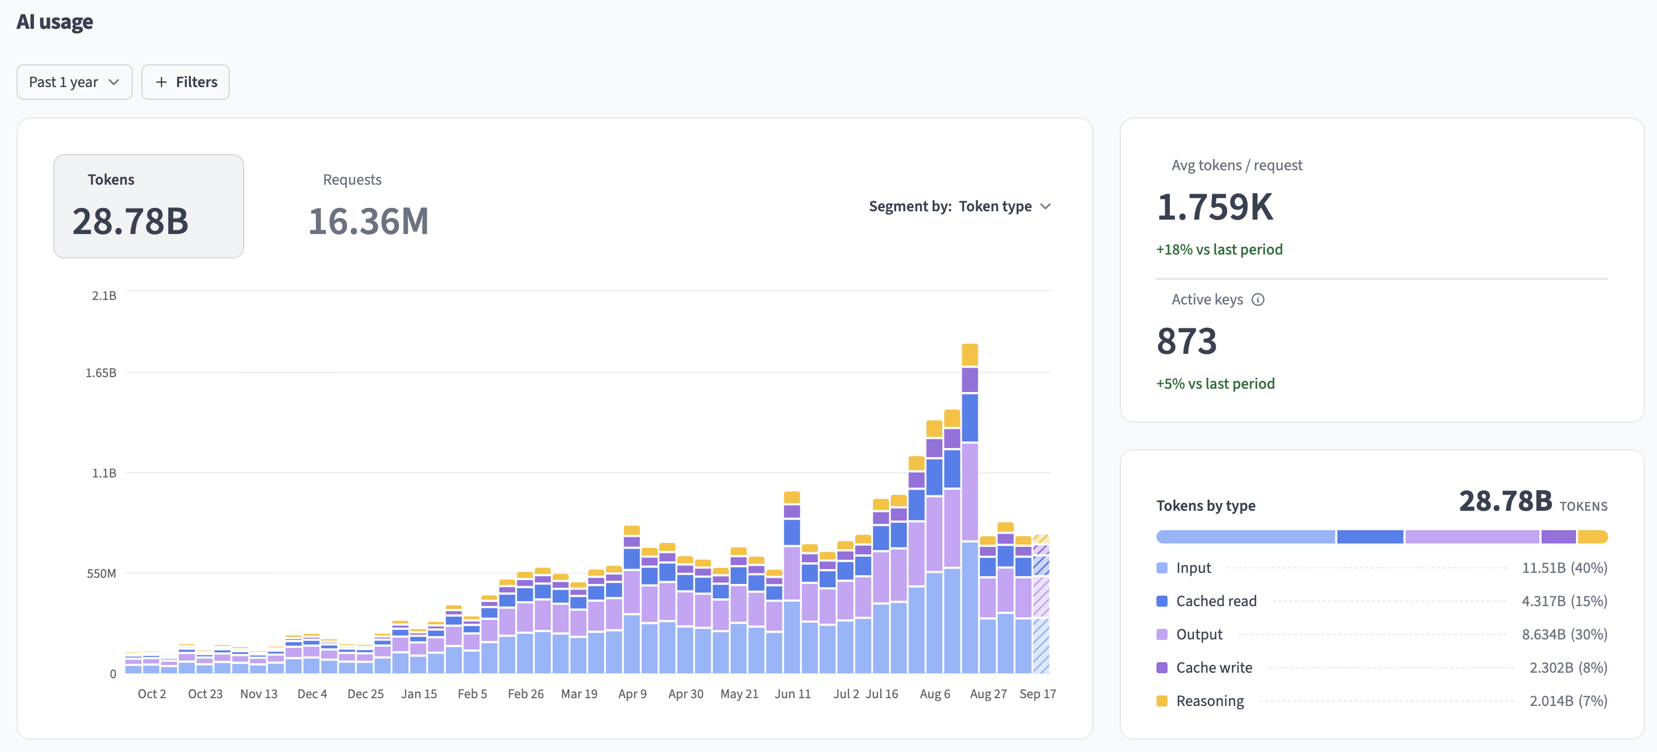Click the 2.1B y-axis label
1657x752 pixels.
tap(104, 296)
